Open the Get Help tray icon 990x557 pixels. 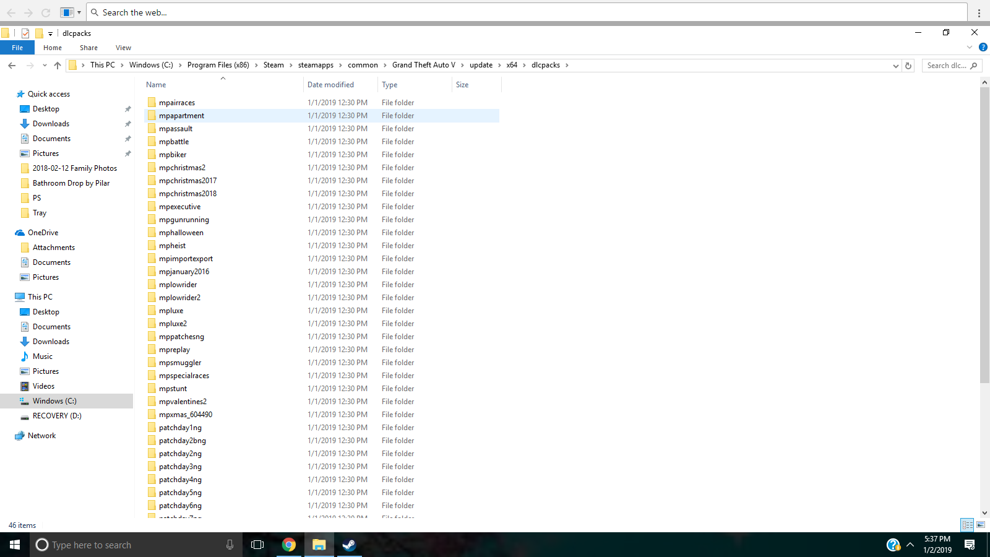pyautogui.click(x=893, y=545)
